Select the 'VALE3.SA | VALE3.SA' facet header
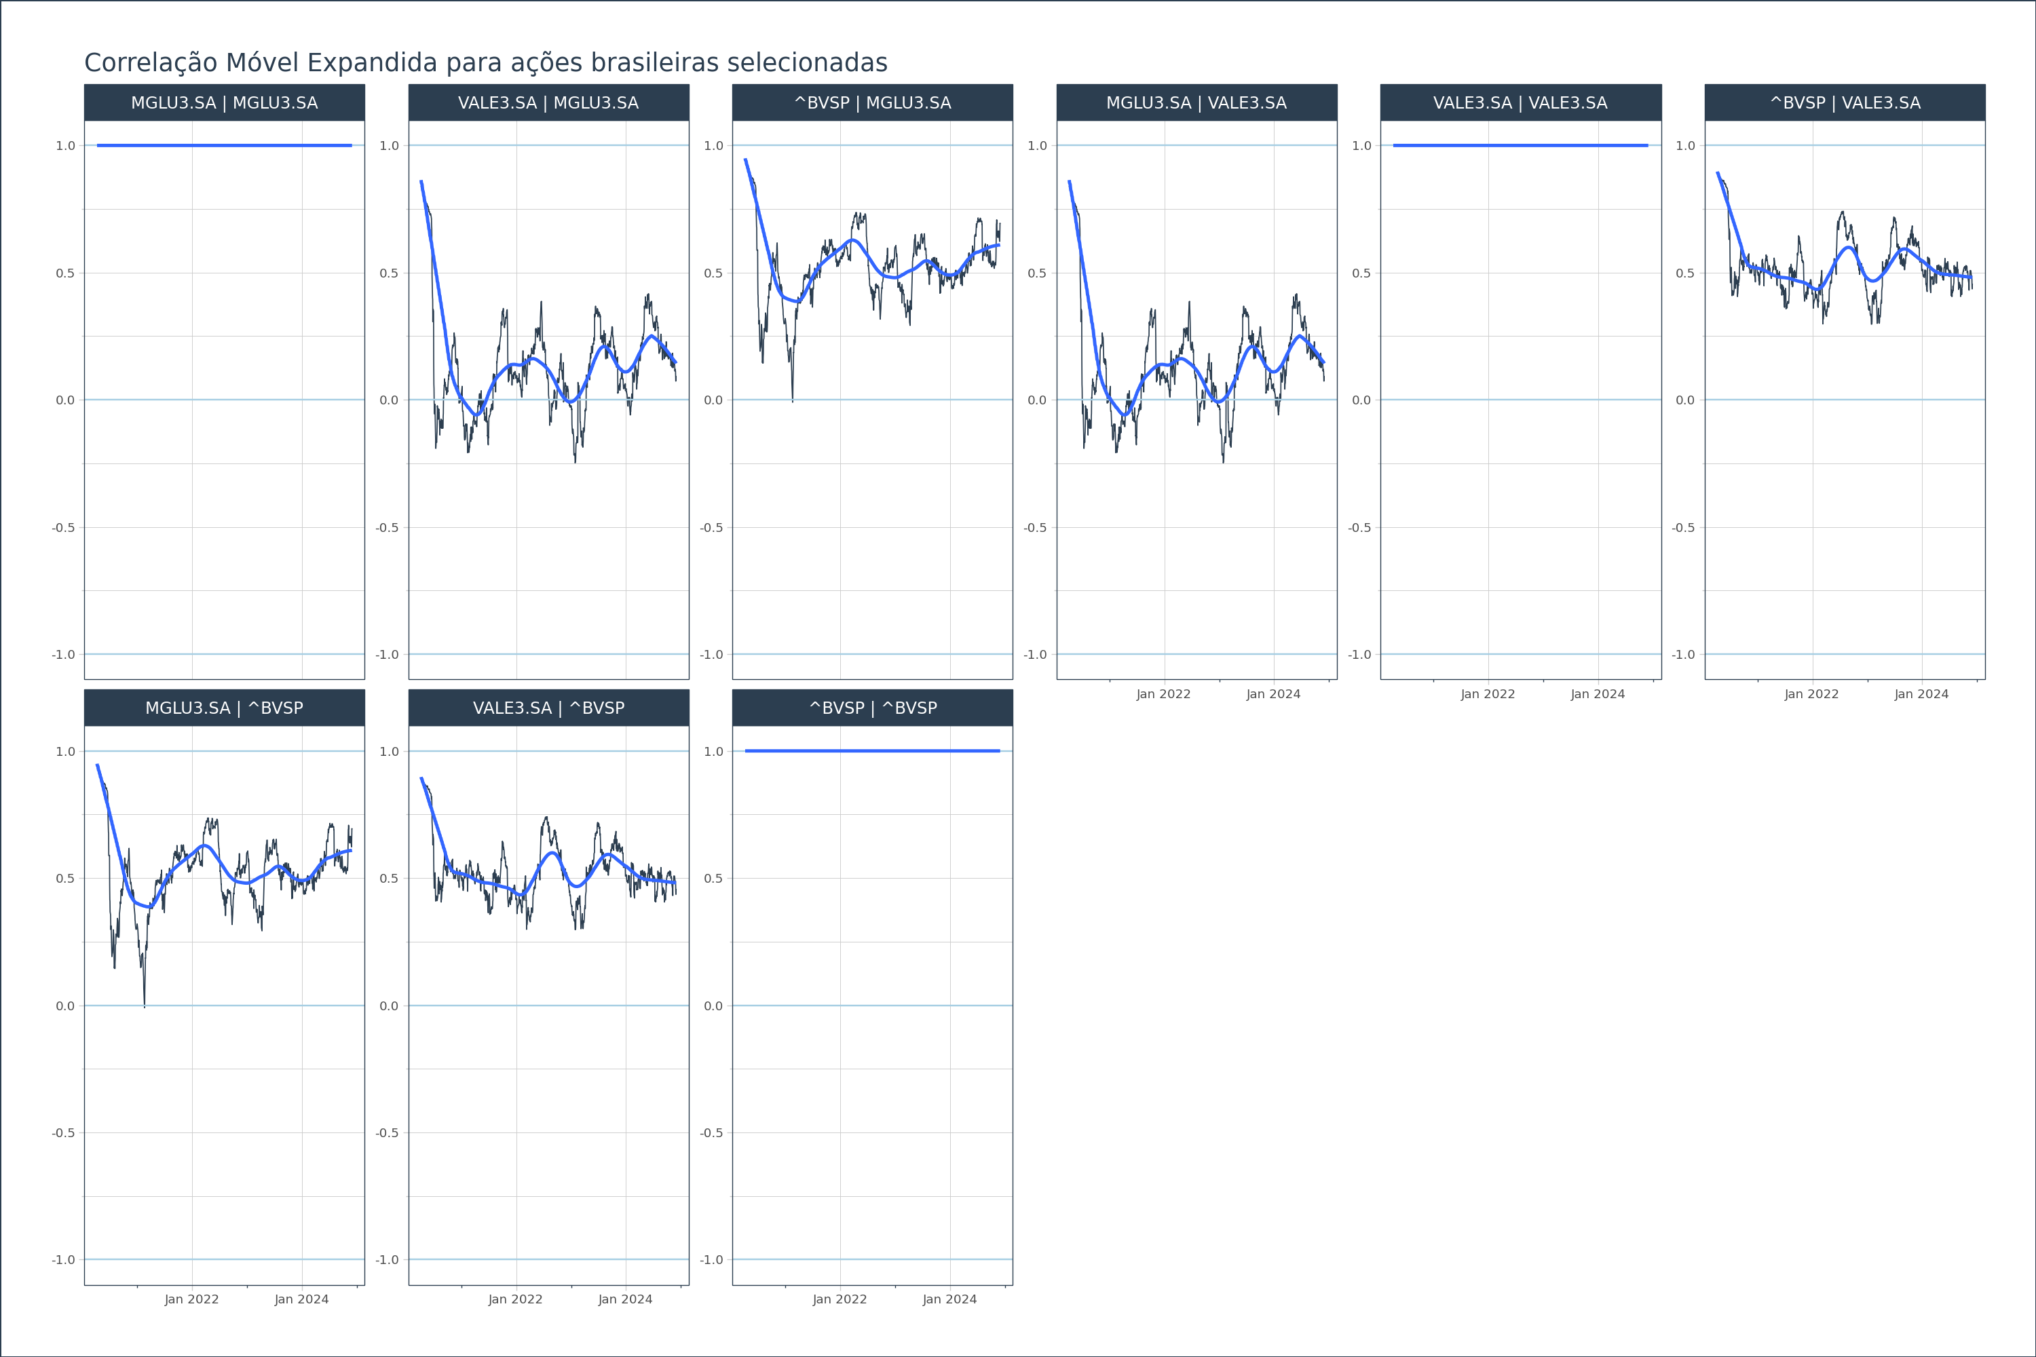The image size is (2036, 1357). 1520,102
